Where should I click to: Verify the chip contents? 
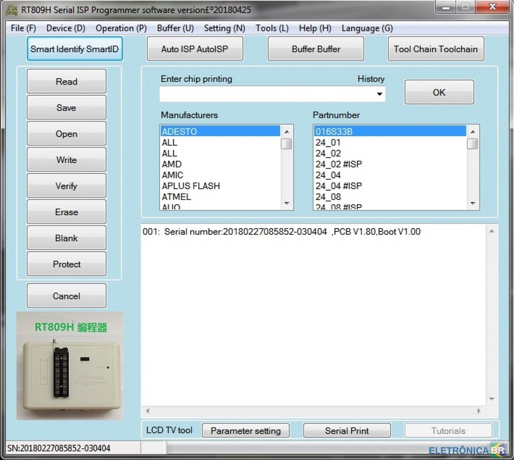(x=66, y=185)
